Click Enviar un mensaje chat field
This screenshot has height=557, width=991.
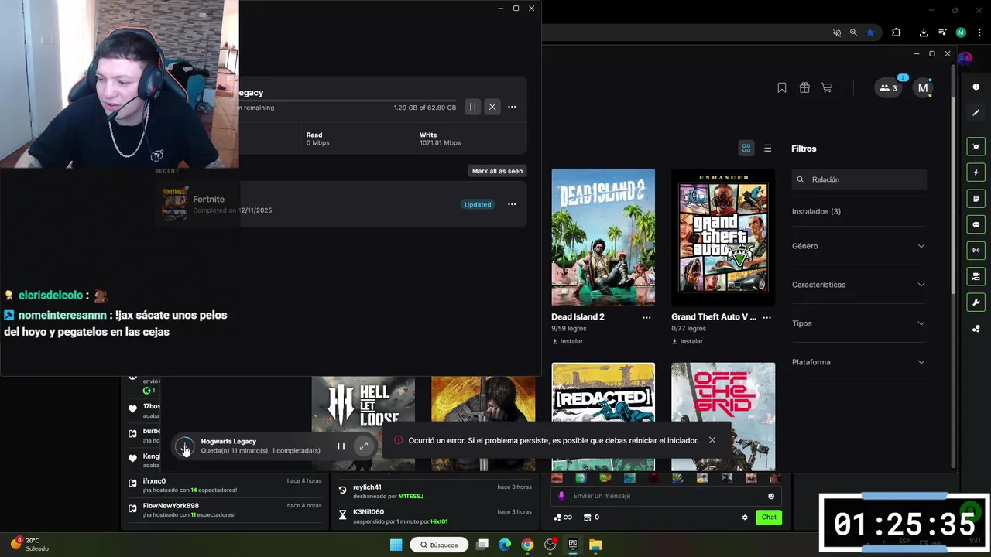coord(666,496)
